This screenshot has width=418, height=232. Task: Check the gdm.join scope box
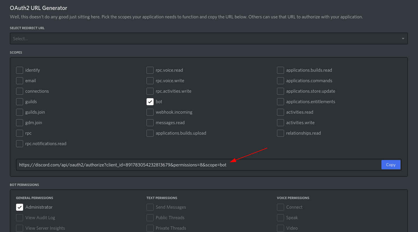pyautogui.click(x=20, y=123)
